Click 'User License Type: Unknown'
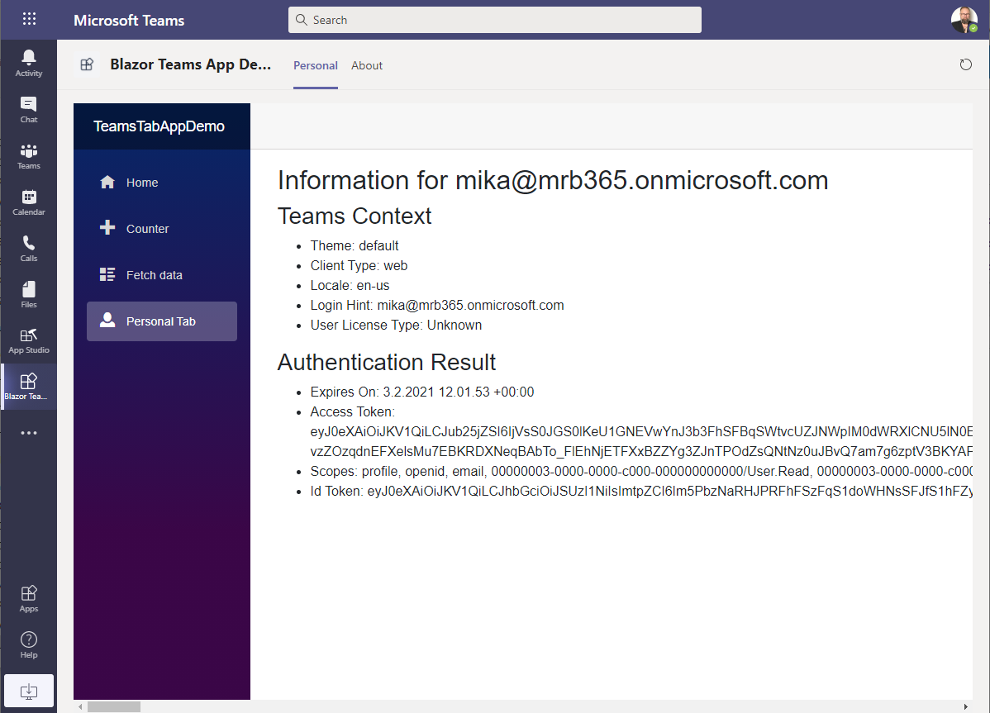Screen dimensions: 990x713 pyautogui.click(x=396, y=325)
